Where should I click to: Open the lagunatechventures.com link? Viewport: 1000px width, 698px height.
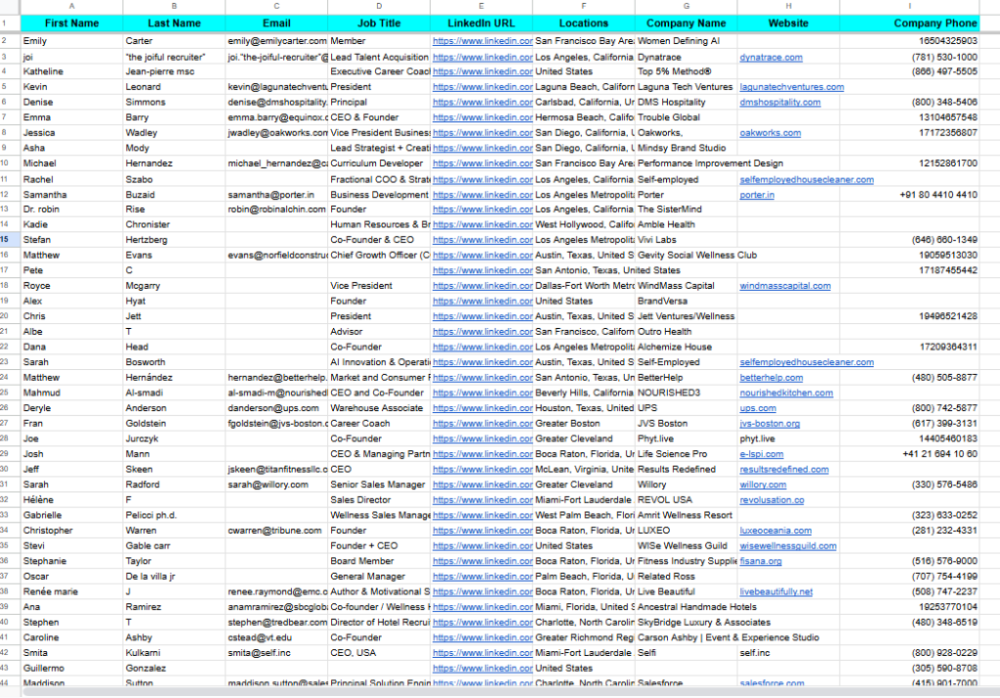point(791,87)
